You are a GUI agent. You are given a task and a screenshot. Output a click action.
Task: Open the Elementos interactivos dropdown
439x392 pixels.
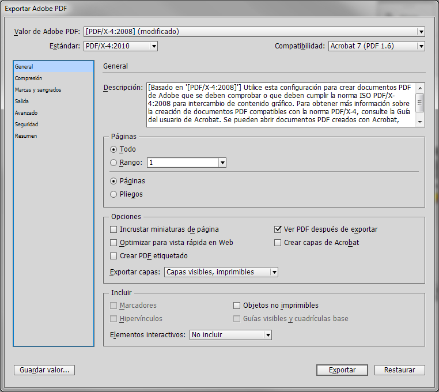tap(230, 335)
